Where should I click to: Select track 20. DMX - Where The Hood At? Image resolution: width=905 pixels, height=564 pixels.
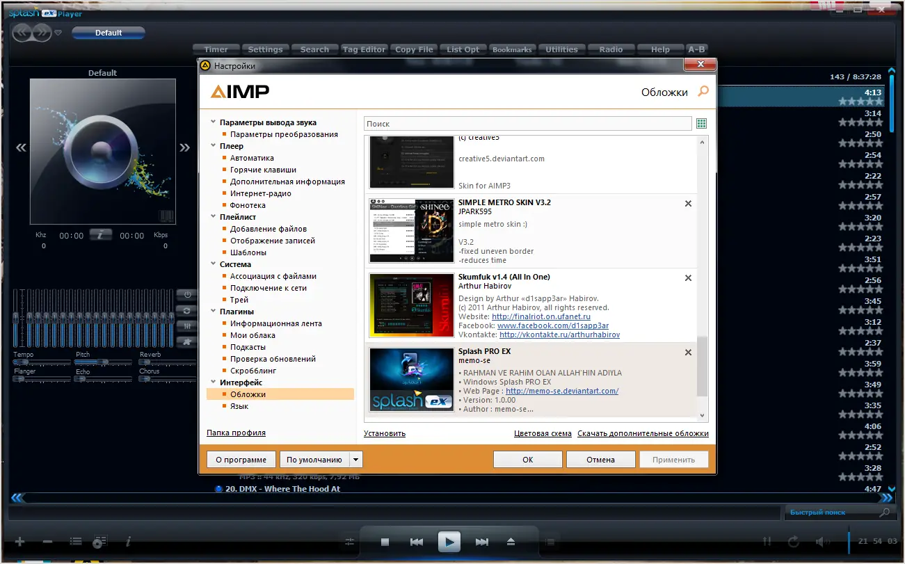(x=283, y=489)
